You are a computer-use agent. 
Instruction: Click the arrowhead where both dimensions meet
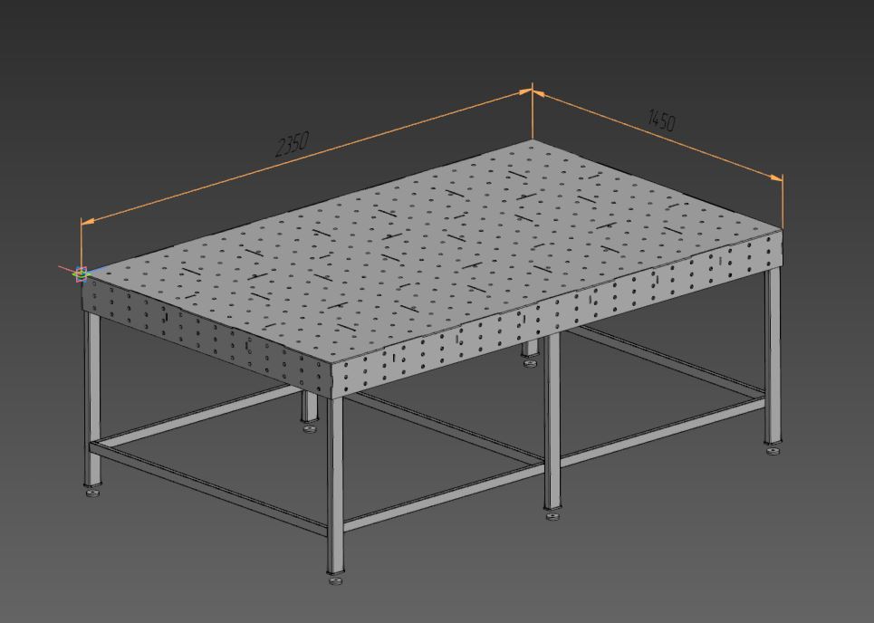click(x=533, y=91)
